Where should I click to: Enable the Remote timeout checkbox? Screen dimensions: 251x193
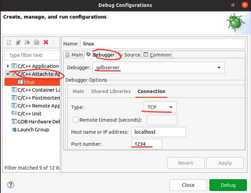75,120
